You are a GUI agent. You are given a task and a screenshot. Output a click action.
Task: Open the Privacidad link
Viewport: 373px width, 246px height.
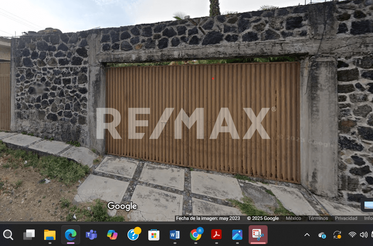click(346, 219)
